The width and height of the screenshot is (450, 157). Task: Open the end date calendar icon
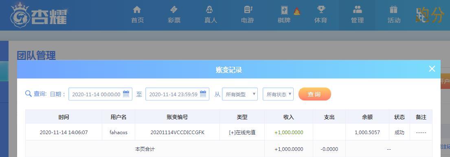click(203, 94)
